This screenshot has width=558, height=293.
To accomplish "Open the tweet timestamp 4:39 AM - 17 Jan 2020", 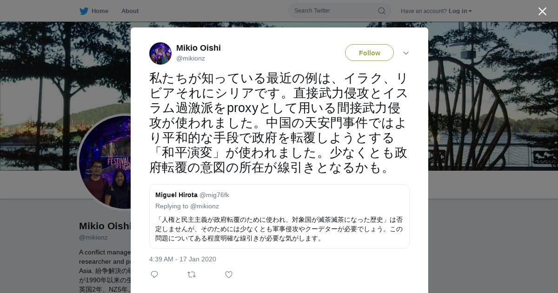I will click(x=183, y=259).
